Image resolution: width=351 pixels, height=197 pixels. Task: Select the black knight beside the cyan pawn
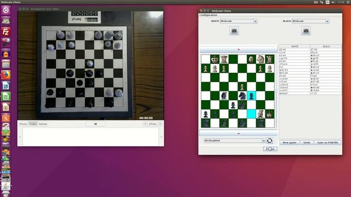(242, 96)
